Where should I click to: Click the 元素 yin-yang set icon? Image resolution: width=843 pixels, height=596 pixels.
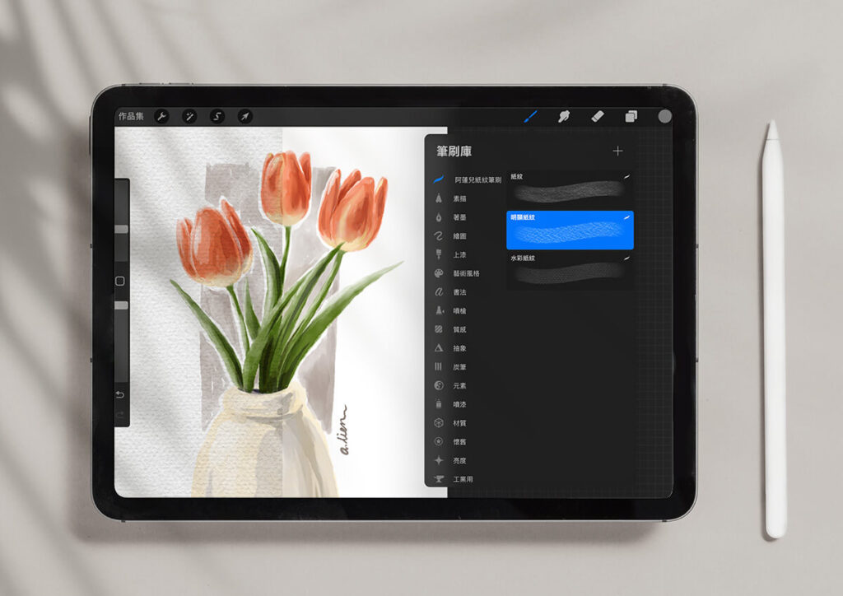[439, 385]
